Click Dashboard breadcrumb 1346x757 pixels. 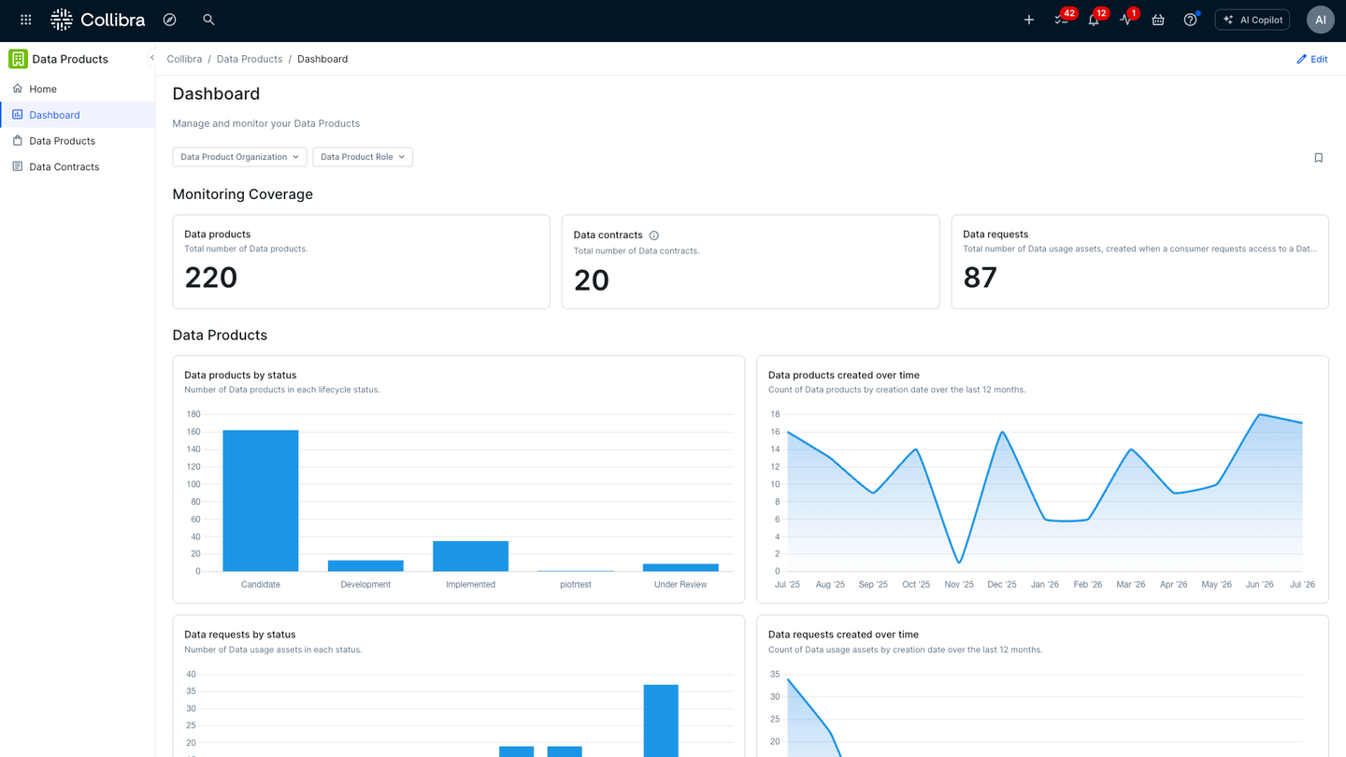point(322,59)
